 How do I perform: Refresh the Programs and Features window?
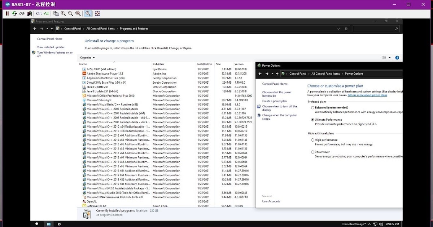click(x=346, y=29)
